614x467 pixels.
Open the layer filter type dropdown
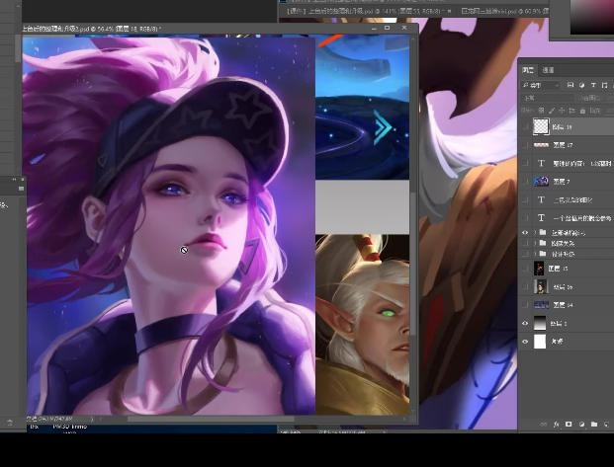[x=540, y=85]
